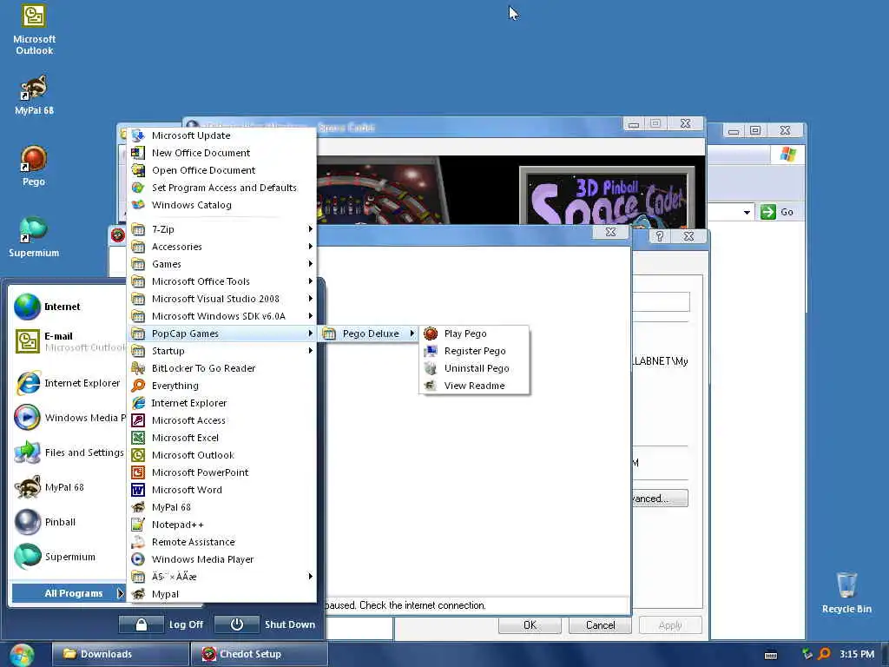Launch Everything search tool
Image resolution: width=889 pixels, height=667 pixels.
(221, 386)
